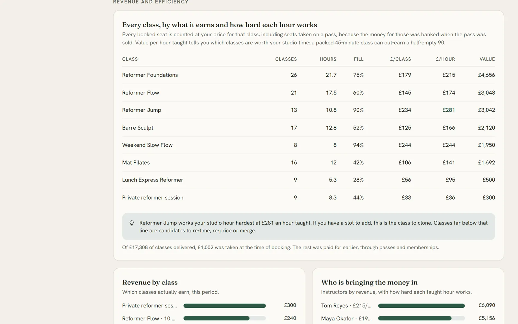Click the Lunch Express Reformer row name
Viewport: 518px width, 324px height.
coord(152,180)
